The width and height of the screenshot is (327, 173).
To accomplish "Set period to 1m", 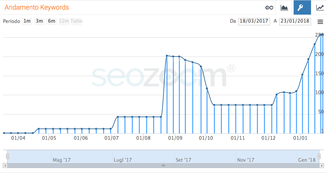I will click(27, 21).
